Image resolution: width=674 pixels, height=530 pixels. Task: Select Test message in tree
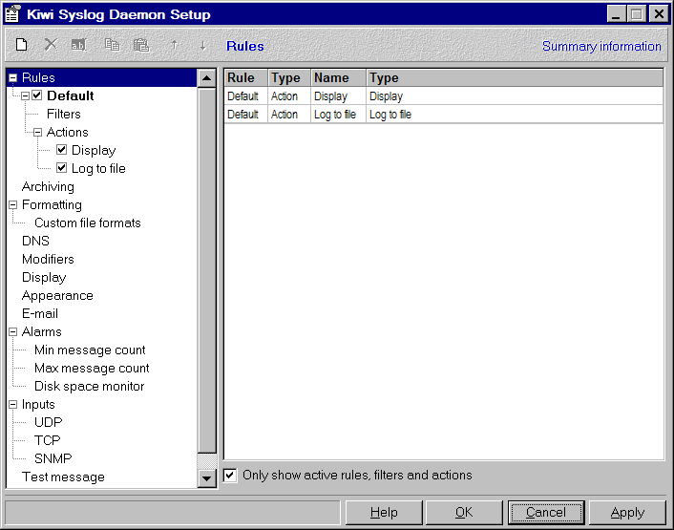(x=63, y=477)
